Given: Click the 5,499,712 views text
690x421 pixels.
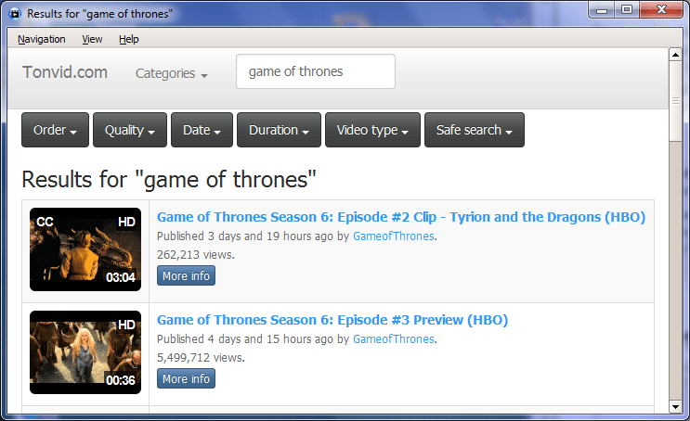Looking at the screenshot, I should coord(201,358).
